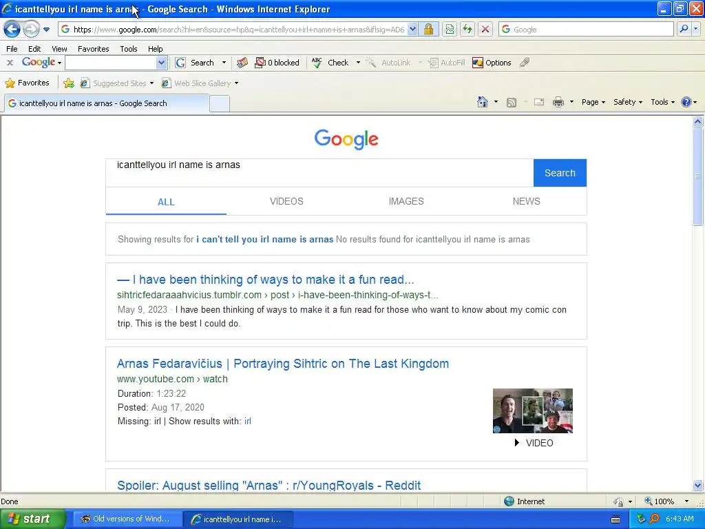The image size is (705, 529).
Task: Click corrected query "i can't tell you" link
Action: 265,239
